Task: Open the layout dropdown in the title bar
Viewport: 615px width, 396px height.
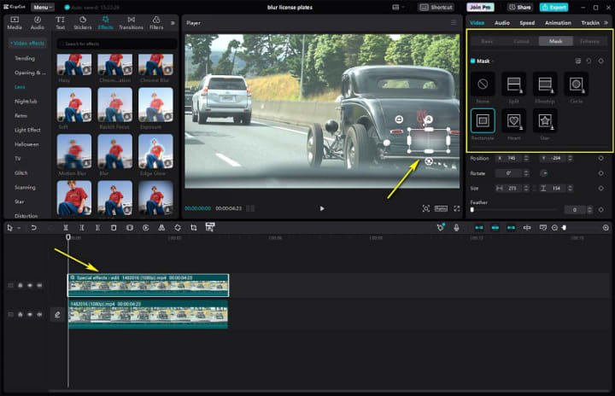Action: [398, 7]
